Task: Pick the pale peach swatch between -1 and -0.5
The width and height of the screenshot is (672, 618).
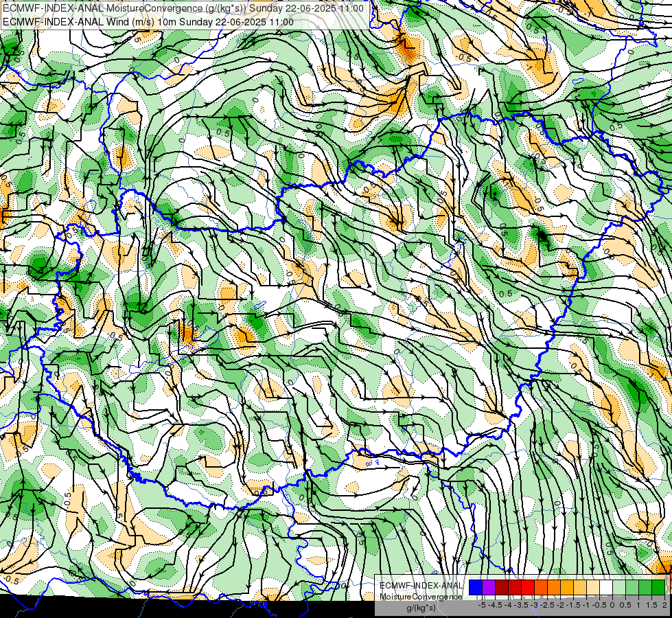Action: coord(593,588)
